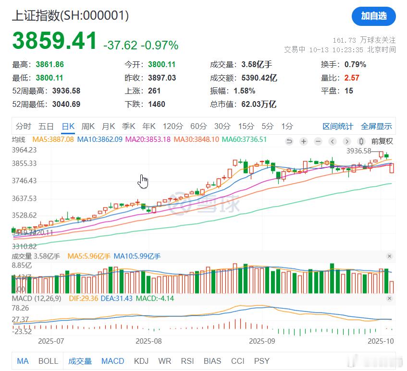Switch to the 1分 chart tab
Screen dimensions: 407x371
click(x=287, y=127)
